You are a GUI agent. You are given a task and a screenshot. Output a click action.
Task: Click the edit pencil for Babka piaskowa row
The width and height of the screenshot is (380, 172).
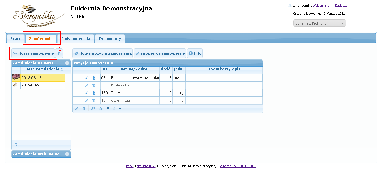coord(87,78)
